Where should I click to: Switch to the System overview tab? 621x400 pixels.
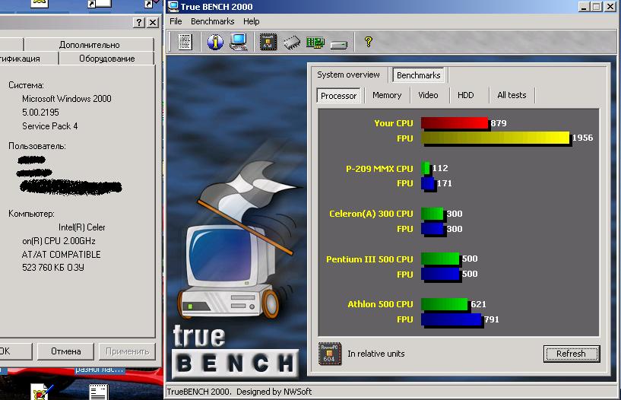[348, 75]
